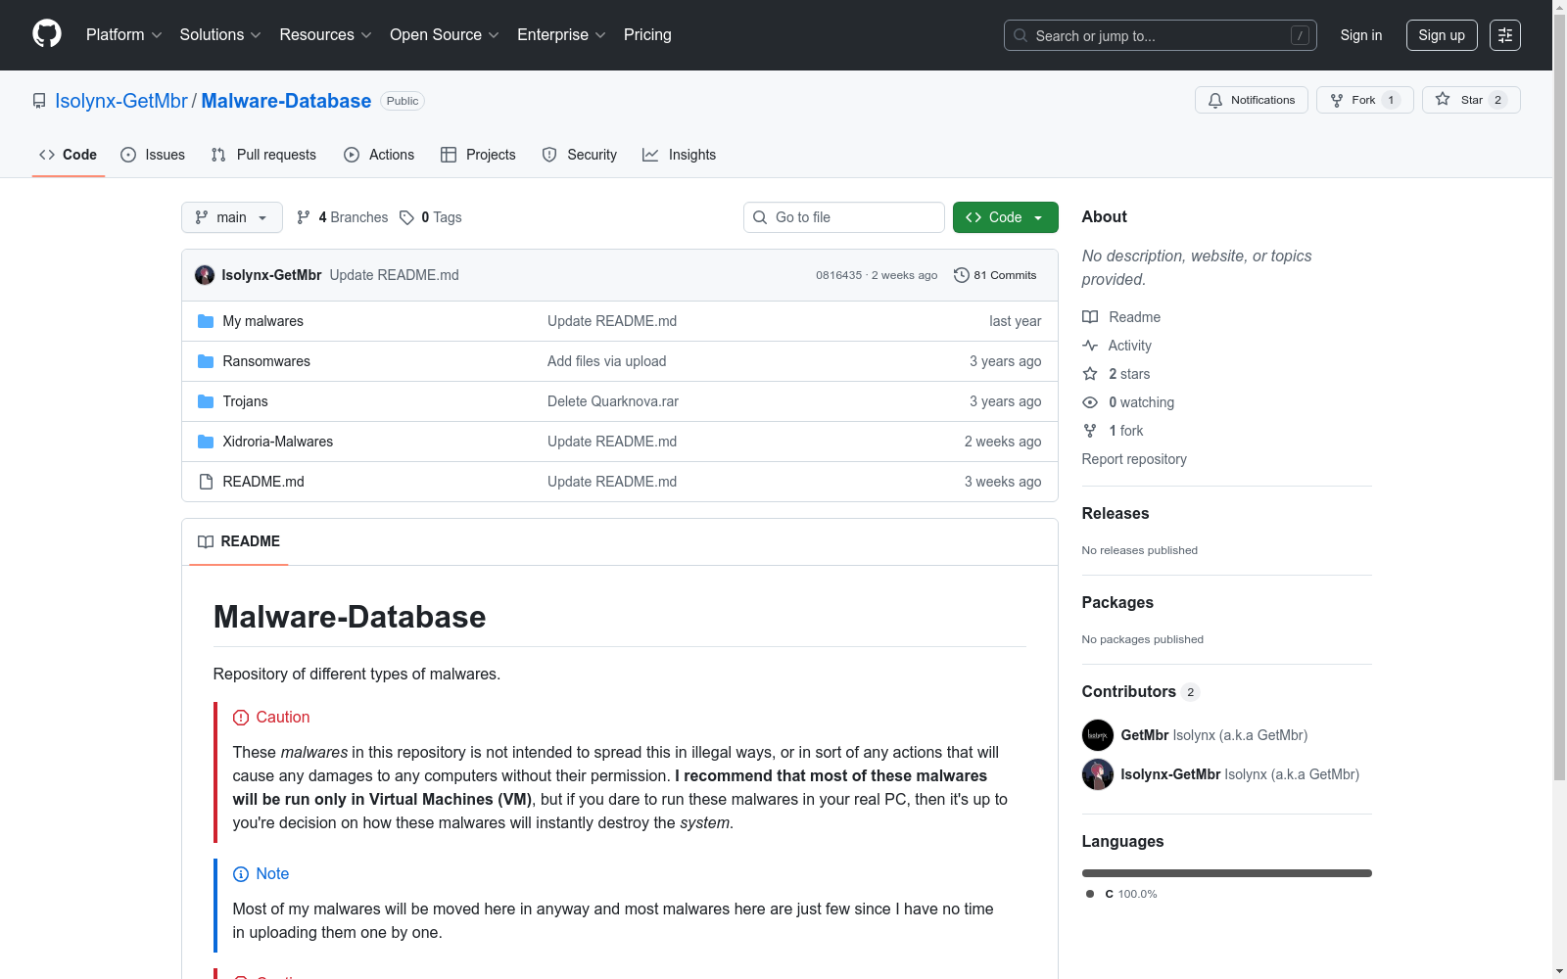This screenshot has height=979, width=1567.
Task: Open the Add files via upload commit message
Action: (x=607, y=361)
